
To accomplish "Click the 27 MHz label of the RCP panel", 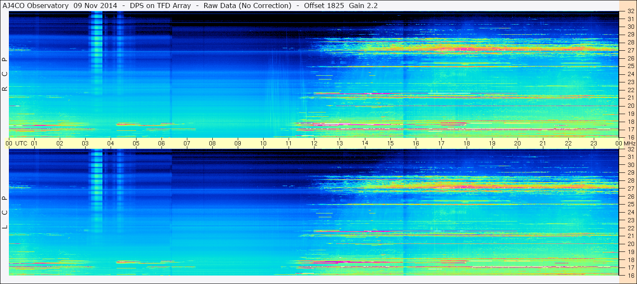I will [x=631, y=50].
